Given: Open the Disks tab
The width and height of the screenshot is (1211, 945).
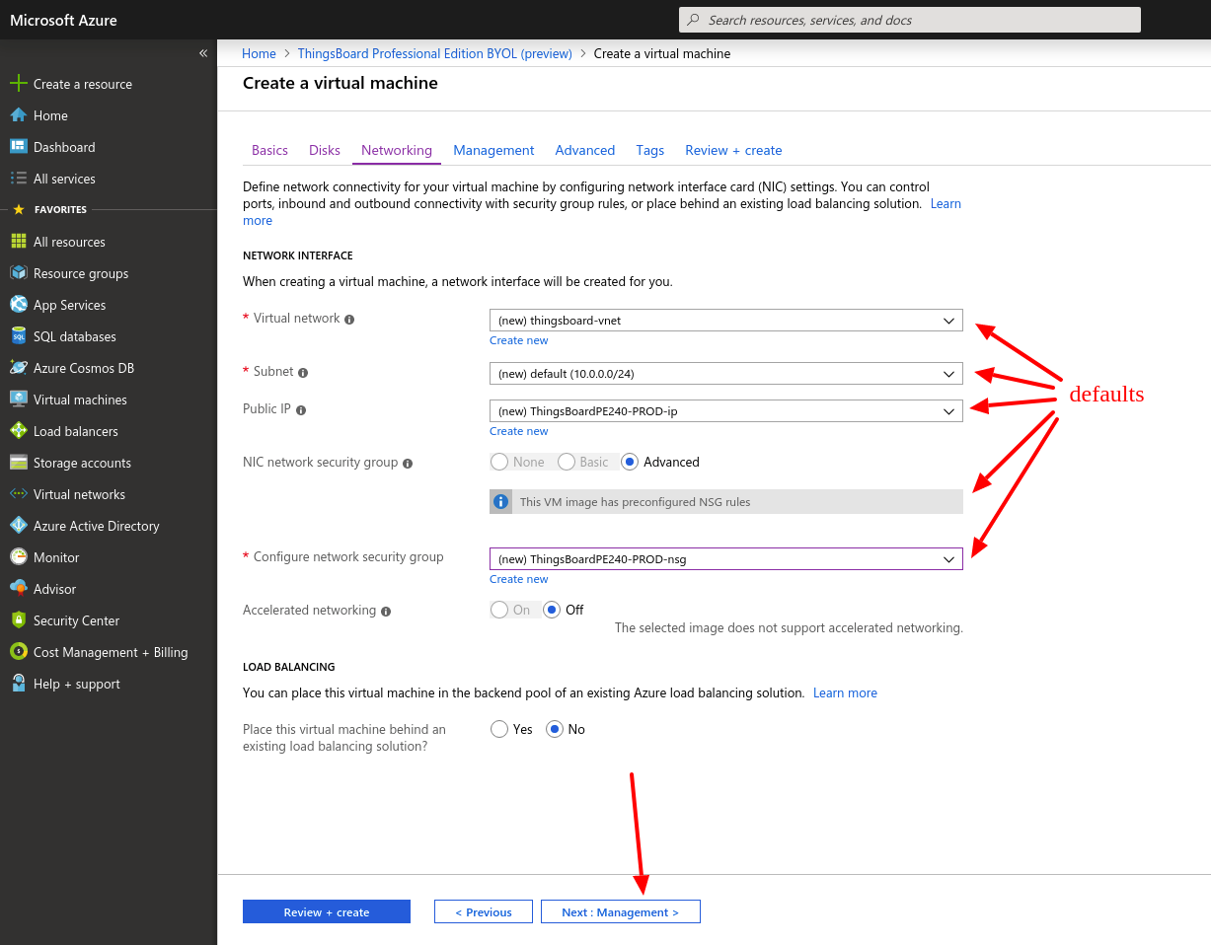Looking at the screenshot, I should 325,150.
